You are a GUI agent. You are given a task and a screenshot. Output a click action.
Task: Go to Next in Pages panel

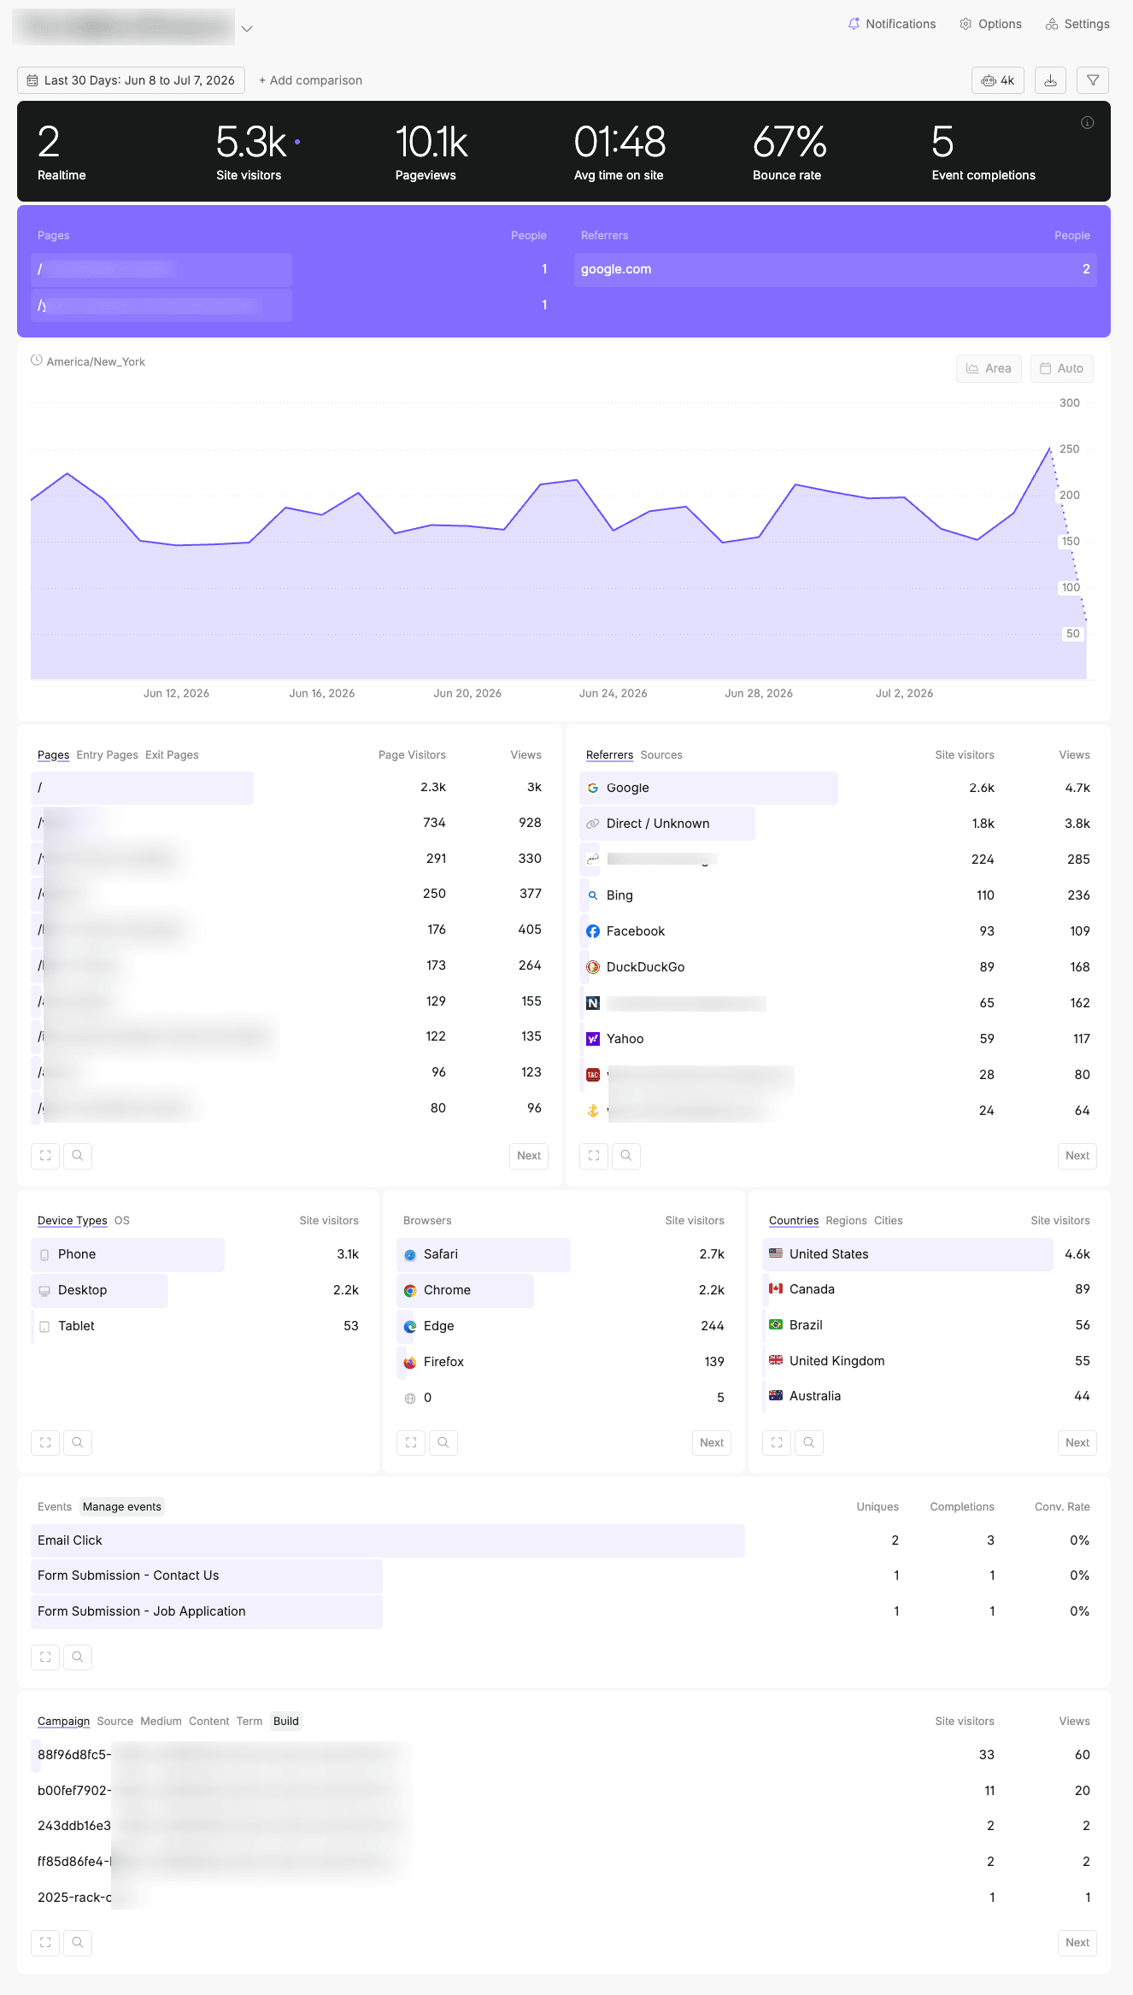click(x=529, y=1155)
